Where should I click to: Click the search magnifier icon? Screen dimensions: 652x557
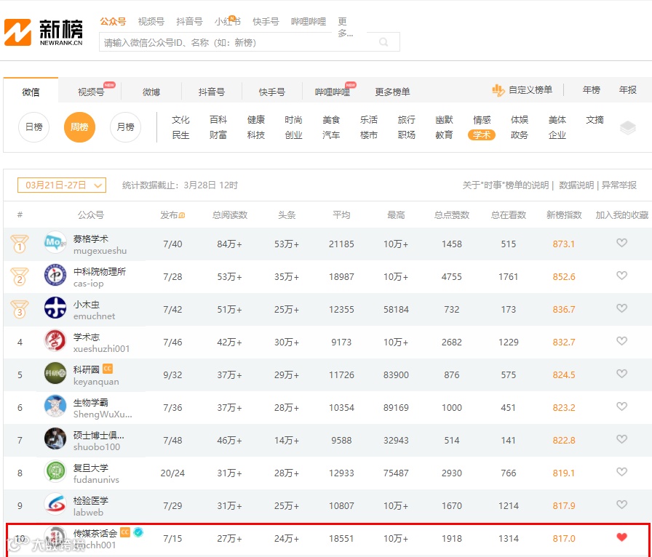click(383, 42)
